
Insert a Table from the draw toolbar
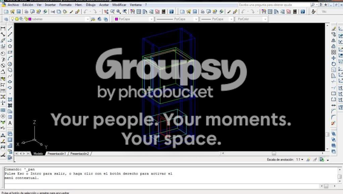[10, 117]
